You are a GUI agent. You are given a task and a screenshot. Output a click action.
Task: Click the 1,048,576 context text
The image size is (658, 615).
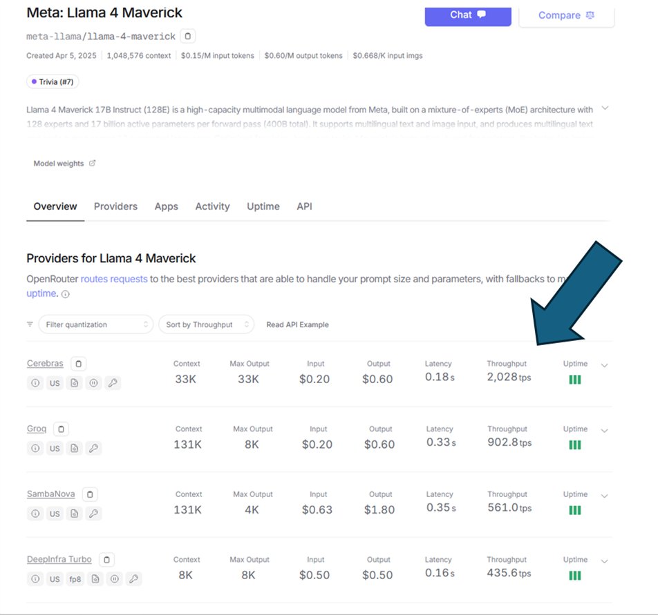tap(139, 56)
